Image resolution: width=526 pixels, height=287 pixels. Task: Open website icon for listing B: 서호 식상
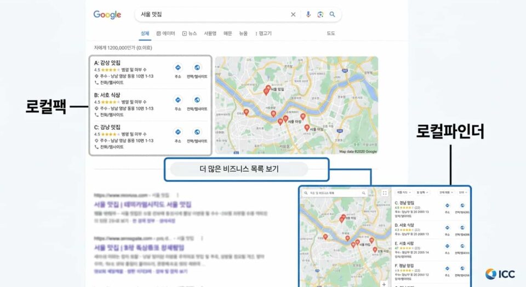[197, 100]
